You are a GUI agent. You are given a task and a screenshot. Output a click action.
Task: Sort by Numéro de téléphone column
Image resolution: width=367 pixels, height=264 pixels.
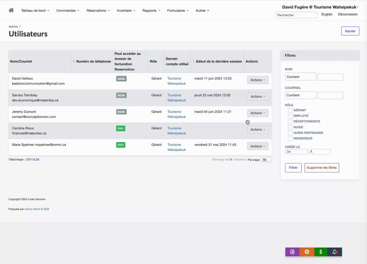pyautogui.click(x=93, y=61)
